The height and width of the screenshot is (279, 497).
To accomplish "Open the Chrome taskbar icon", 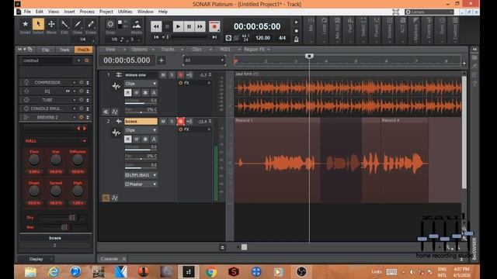I will pos(210,272).
